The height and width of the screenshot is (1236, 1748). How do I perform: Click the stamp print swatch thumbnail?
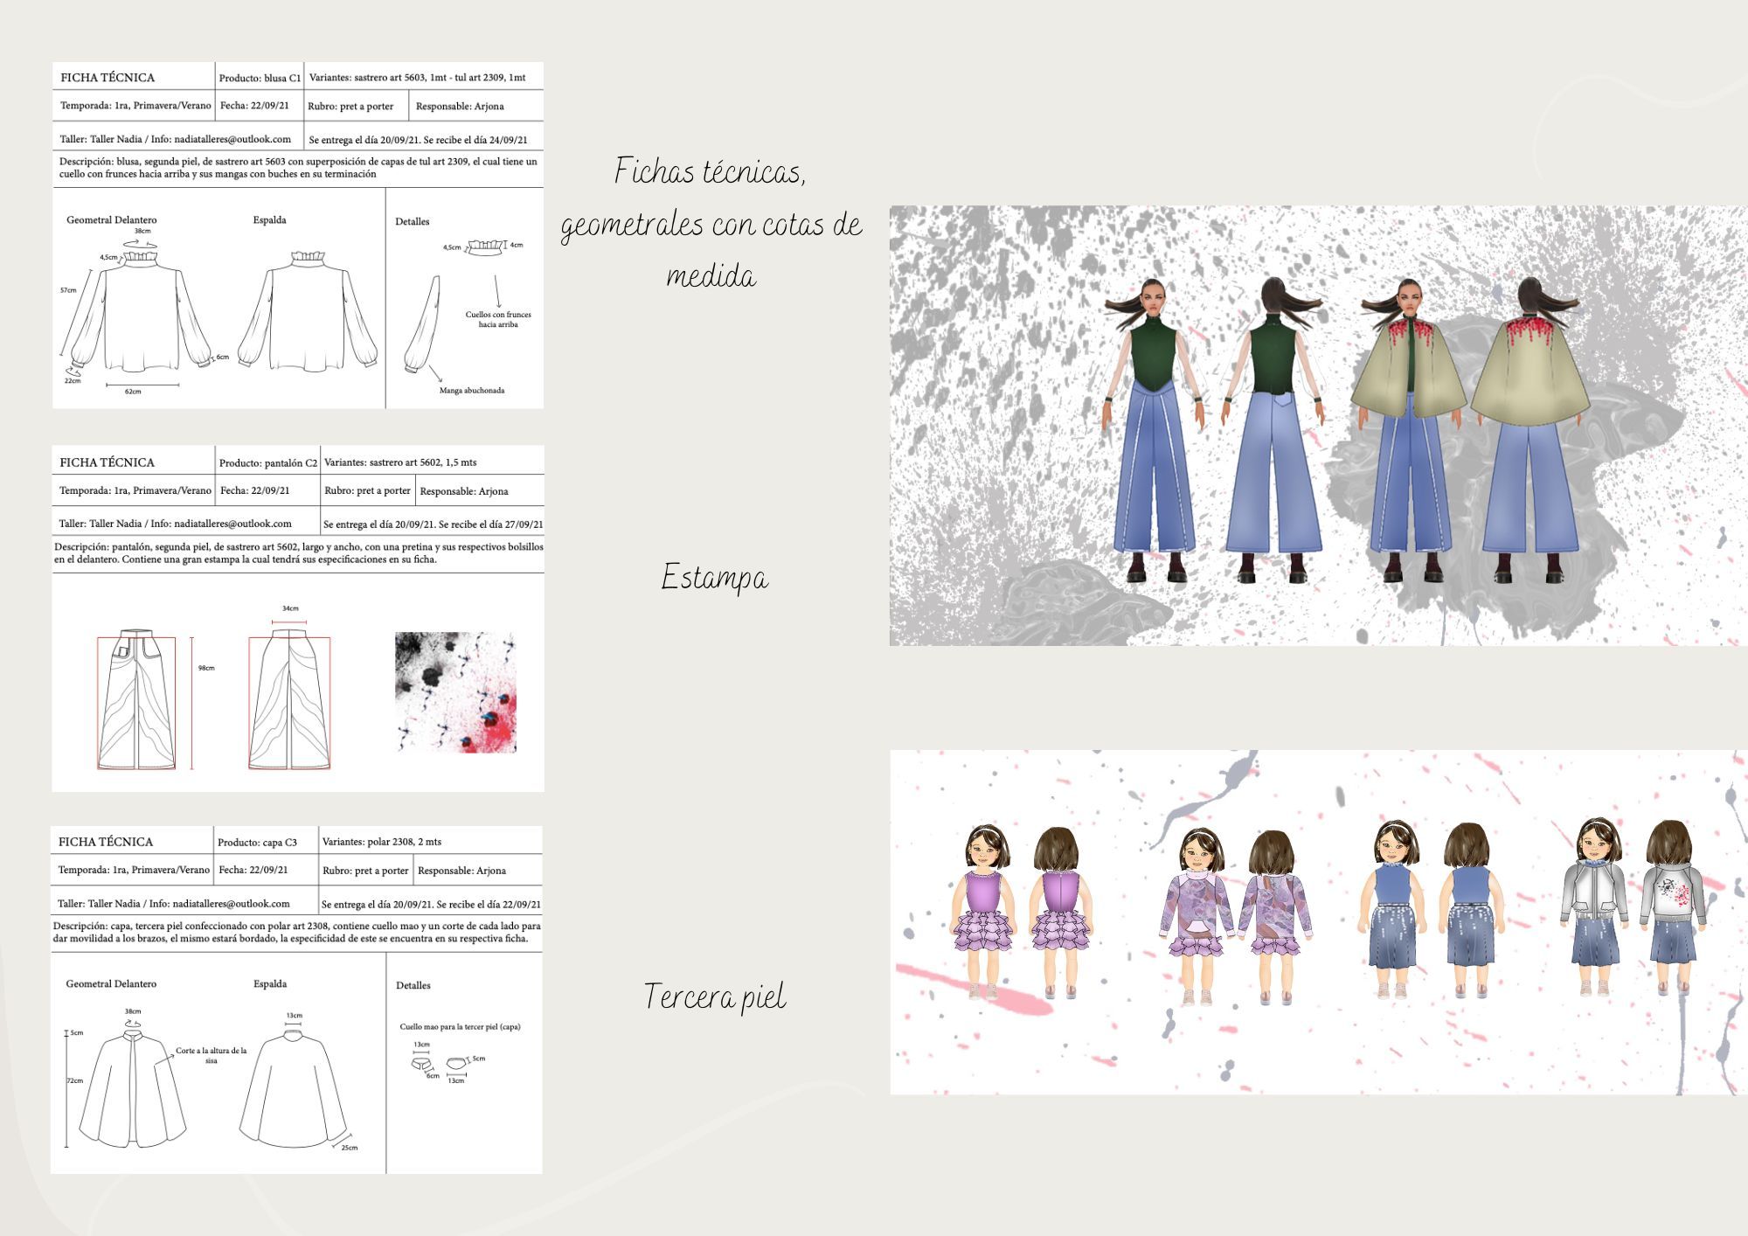(x=455, y=692)
